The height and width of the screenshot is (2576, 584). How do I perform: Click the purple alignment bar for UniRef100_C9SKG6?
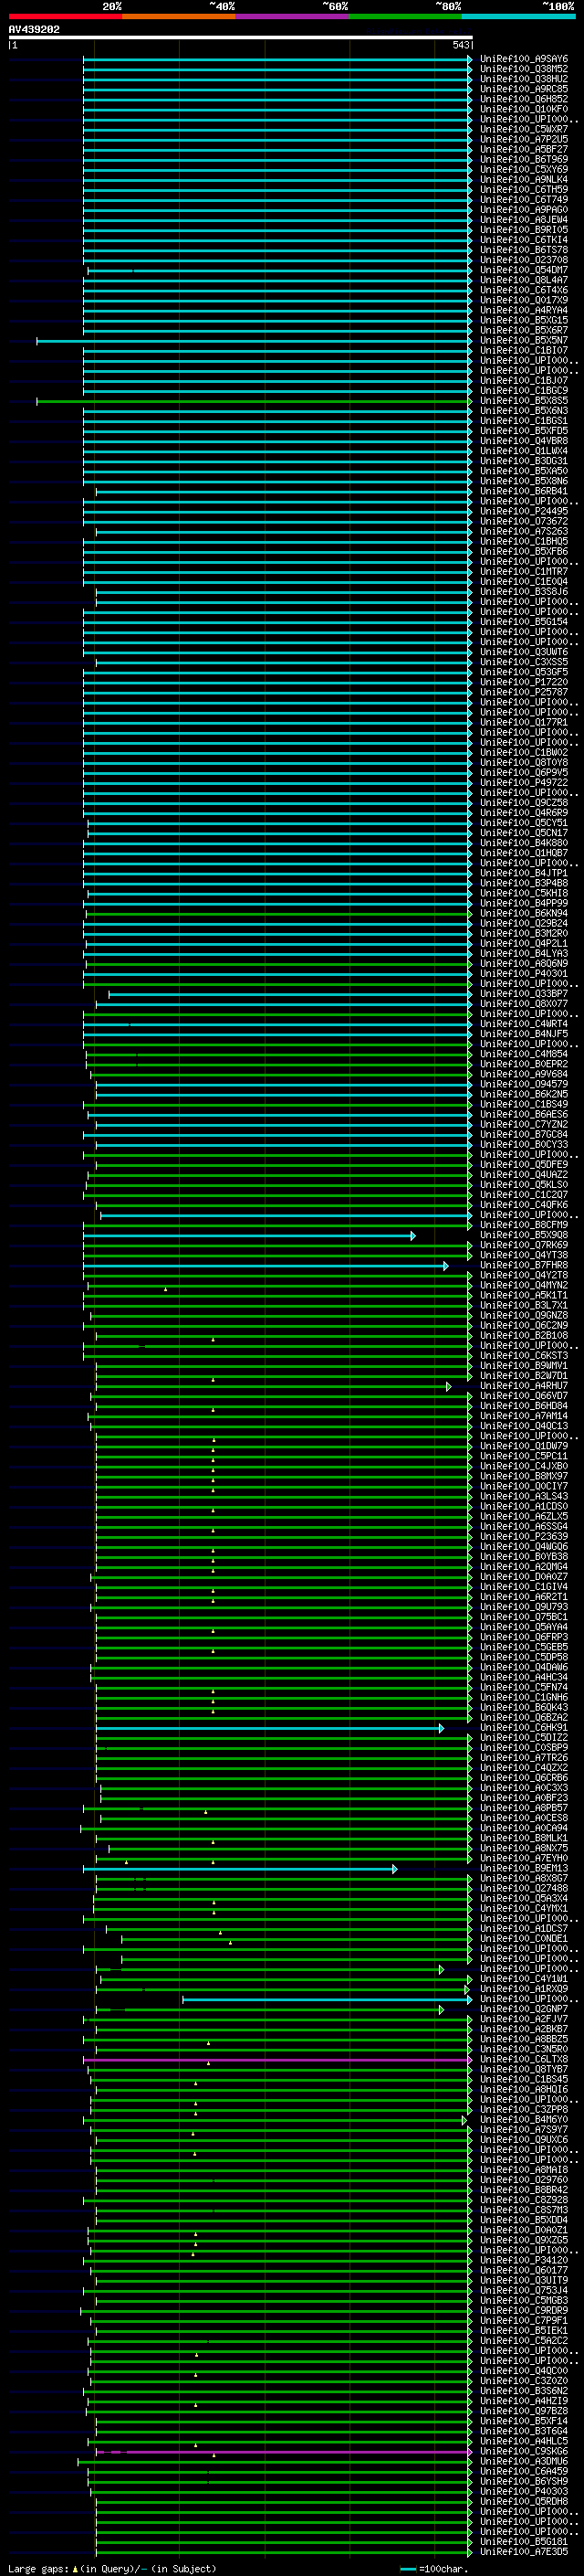point(284,2452)
